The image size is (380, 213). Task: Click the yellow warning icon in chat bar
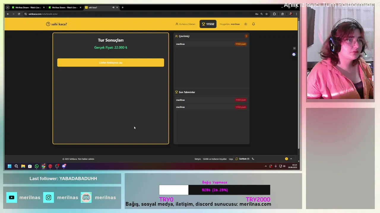[286, 159]
